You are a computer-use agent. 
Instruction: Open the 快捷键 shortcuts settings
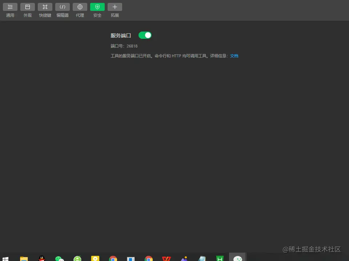(x=45, y=10)
